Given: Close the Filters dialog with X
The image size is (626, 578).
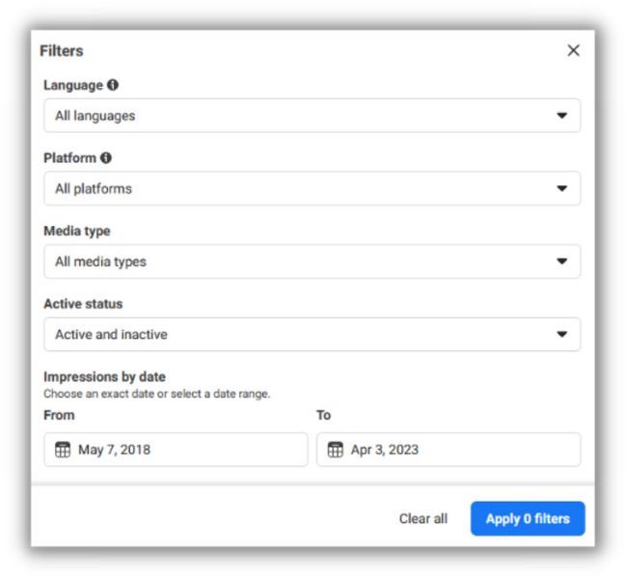Looking at the screenshot, I should (x=573, y=50).
